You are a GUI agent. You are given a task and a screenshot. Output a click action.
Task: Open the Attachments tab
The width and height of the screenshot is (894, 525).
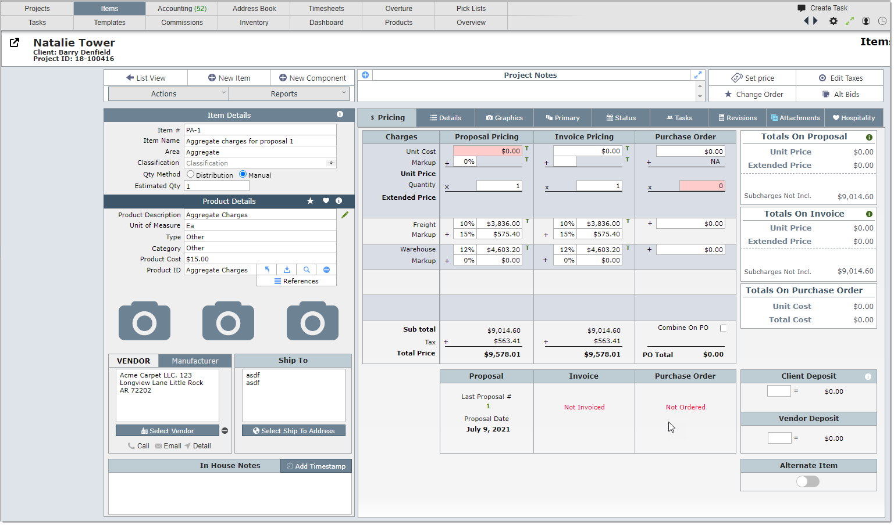(795, 118)
